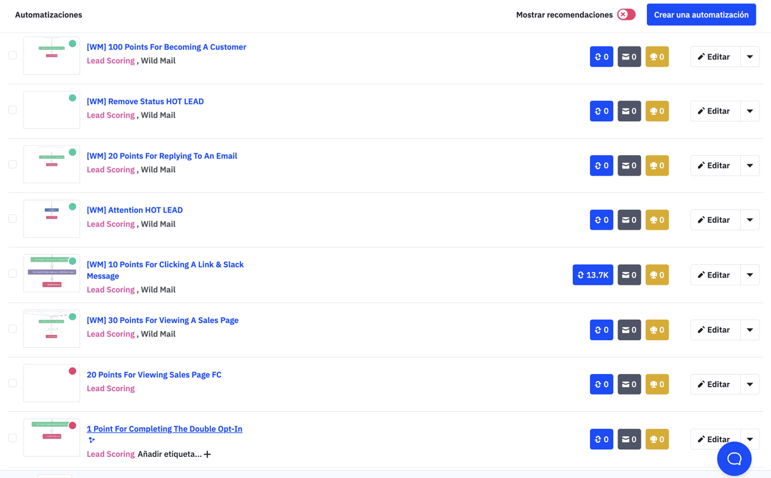771x478 pixels.
Task: Select checkbox for 100 Points For Becoming A Customer
Action: [13, 56]
